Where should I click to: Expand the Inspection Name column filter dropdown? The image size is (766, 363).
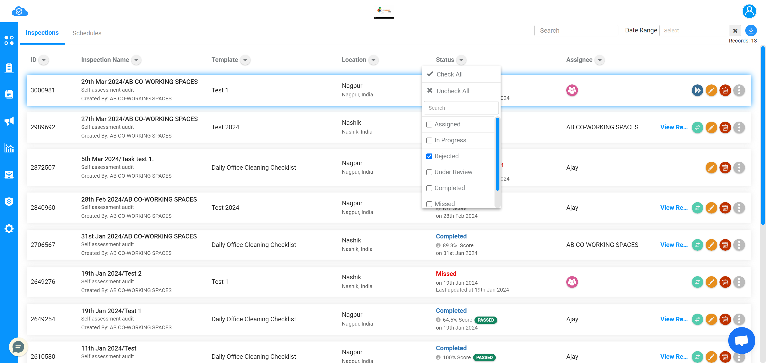[136, 60]
